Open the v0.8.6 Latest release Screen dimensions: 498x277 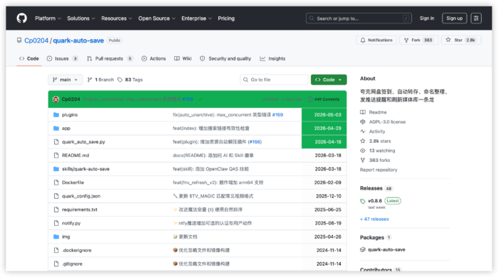click(381, 201)
